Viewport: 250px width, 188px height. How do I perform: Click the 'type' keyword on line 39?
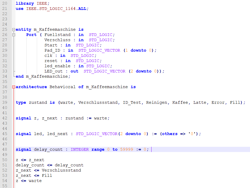(x=21, y=103)
